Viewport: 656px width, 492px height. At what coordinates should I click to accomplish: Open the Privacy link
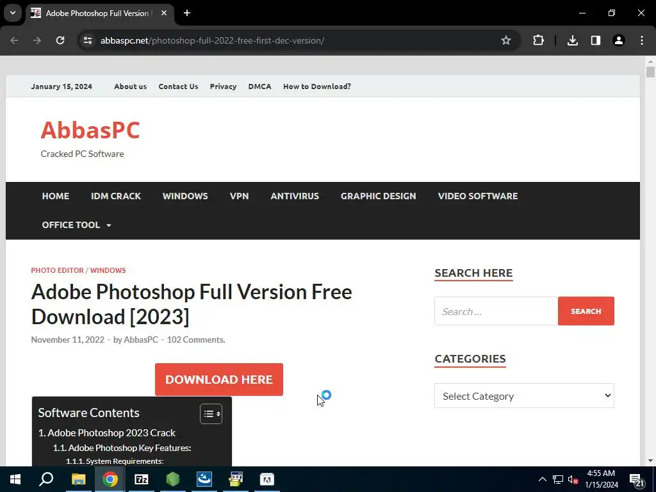click(223, 86)
